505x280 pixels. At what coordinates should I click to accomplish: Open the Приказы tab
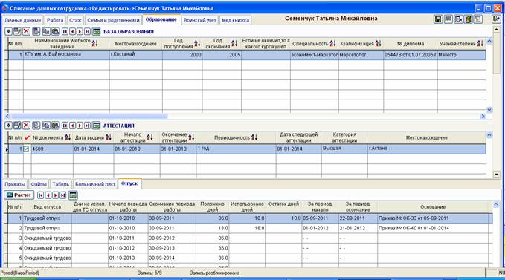(x=15, y=184)
